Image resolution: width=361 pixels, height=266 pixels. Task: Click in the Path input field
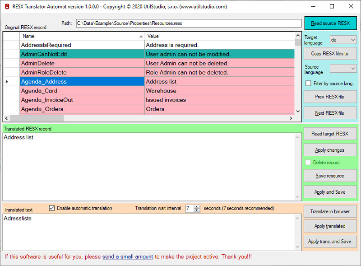[x=189, y=23]
